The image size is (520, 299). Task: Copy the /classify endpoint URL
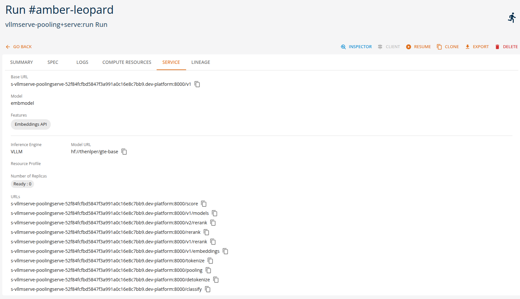(208, 289)
